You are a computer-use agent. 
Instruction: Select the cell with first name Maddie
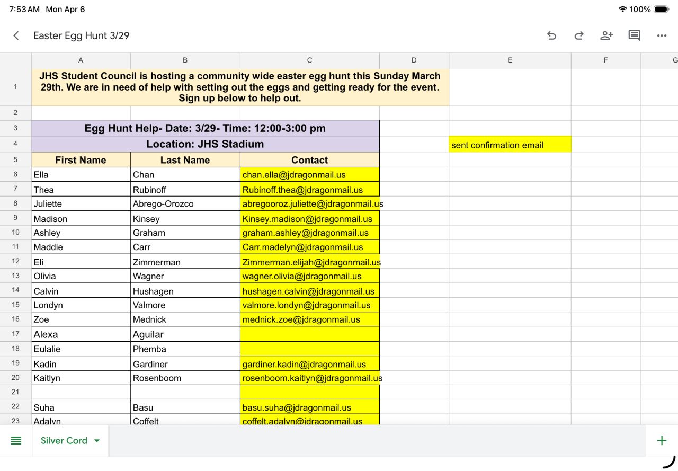81,247
